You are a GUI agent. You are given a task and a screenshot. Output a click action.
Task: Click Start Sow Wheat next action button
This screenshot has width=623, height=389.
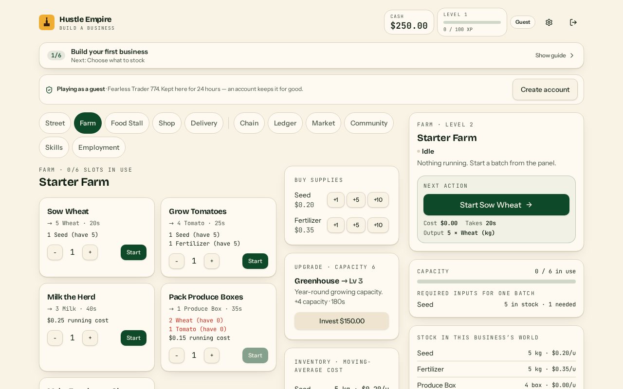(x=496, y=205)
